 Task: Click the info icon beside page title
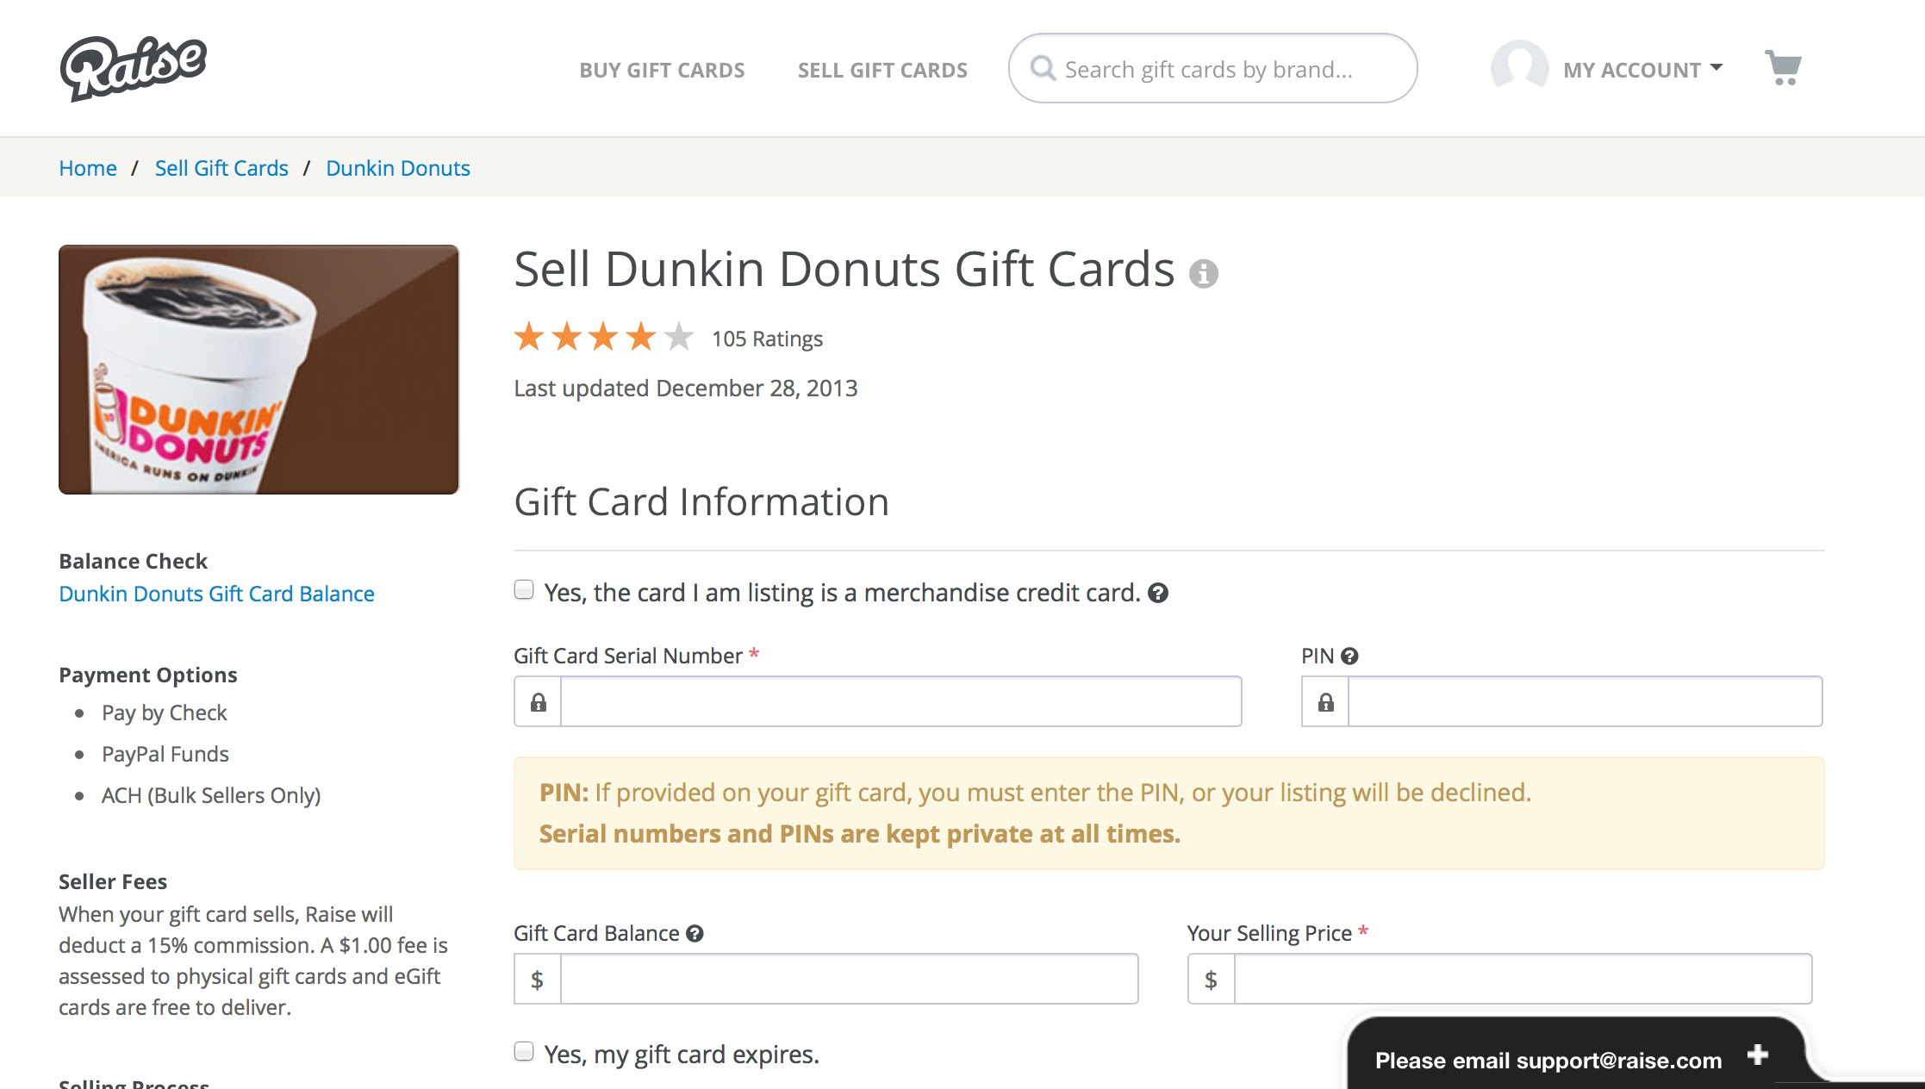coord(1204,274)
